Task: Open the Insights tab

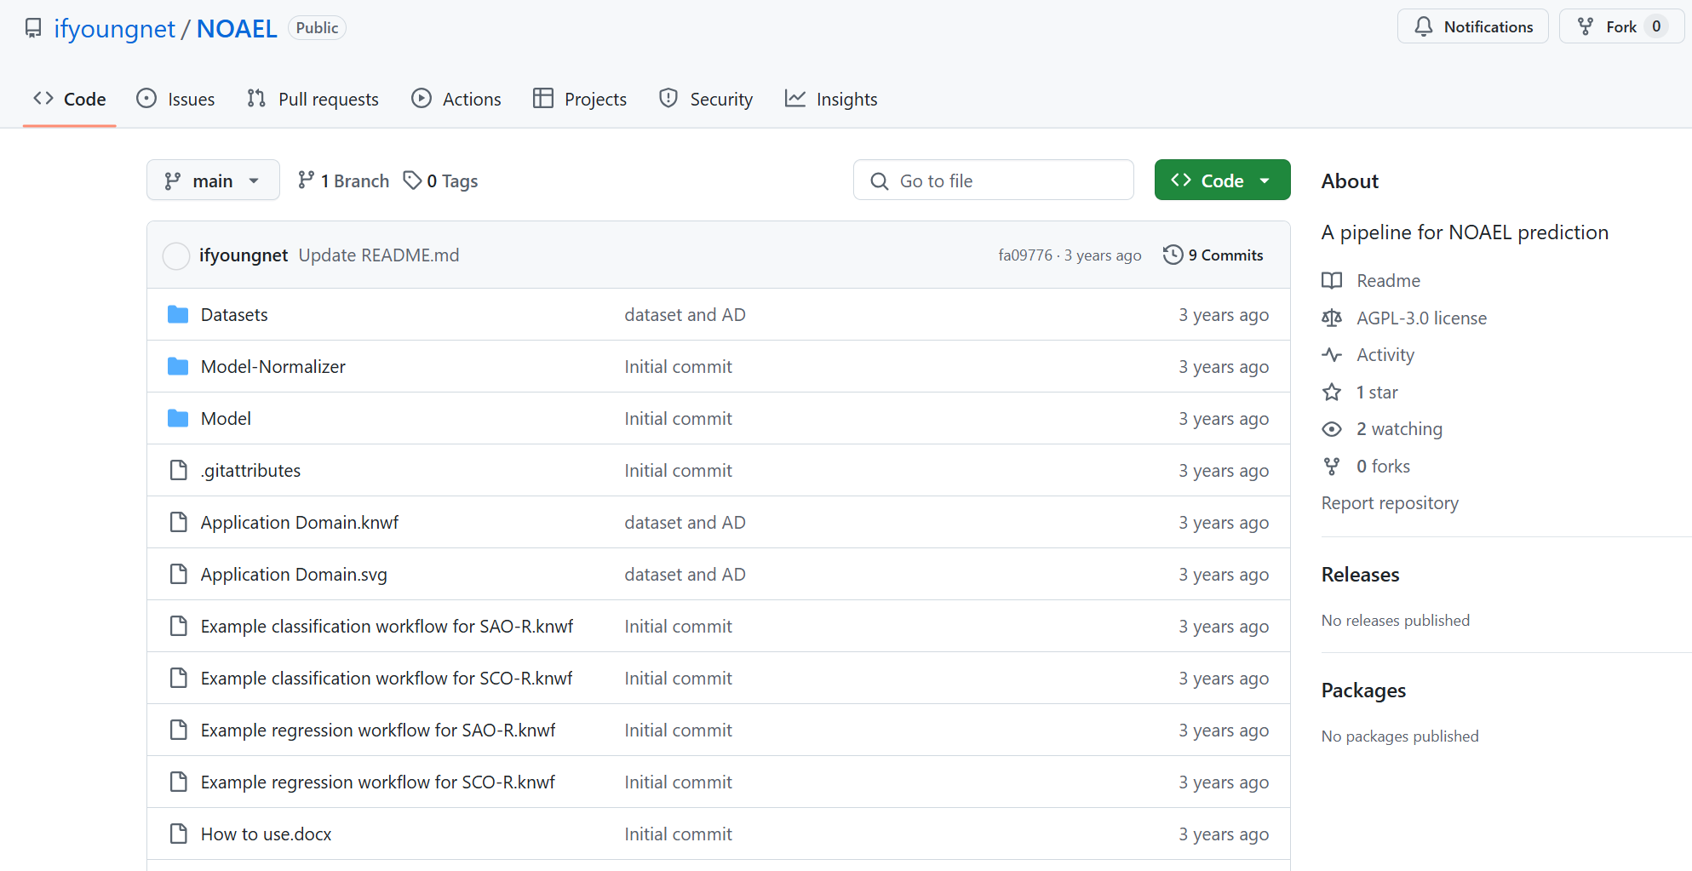Action: point(831,99)
